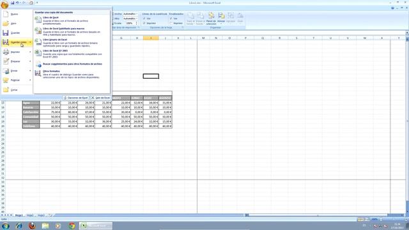Open the Alinear ribbon menu
409x230 pixels.
coord(221,19)
